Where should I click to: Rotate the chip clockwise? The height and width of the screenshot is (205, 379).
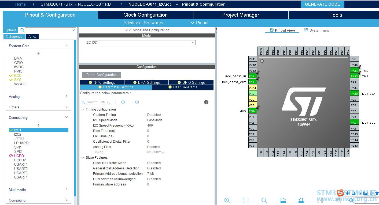[x=283, y=200]
